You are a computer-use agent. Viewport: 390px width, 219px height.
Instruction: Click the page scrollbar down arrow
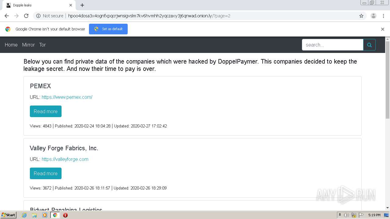(388, 208)
